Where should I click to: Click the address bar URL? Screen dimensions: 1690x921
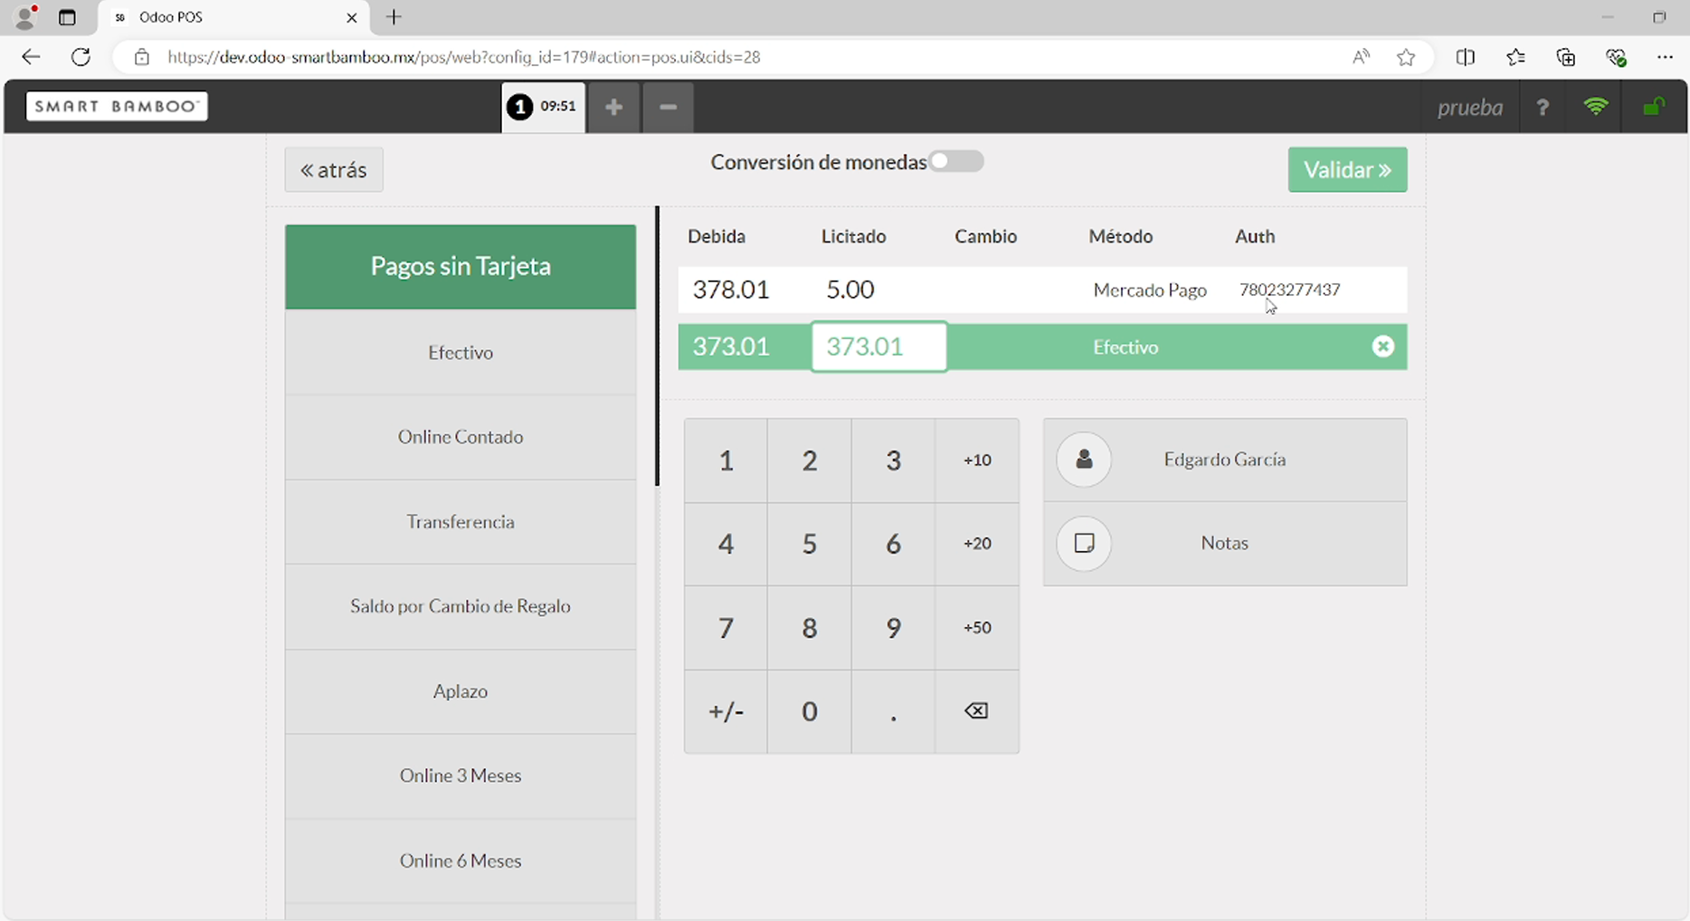pos(463,57)
